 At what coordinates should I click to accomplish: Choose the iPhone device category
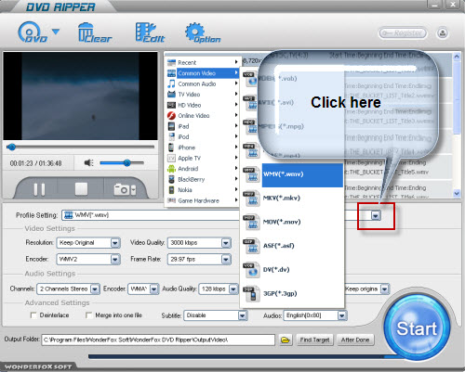tap(203, 148)
